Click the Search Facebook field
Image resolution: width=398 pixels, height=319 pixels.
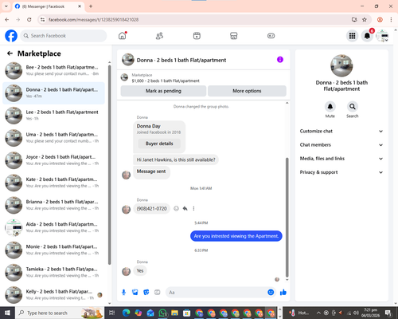(64, 36)
